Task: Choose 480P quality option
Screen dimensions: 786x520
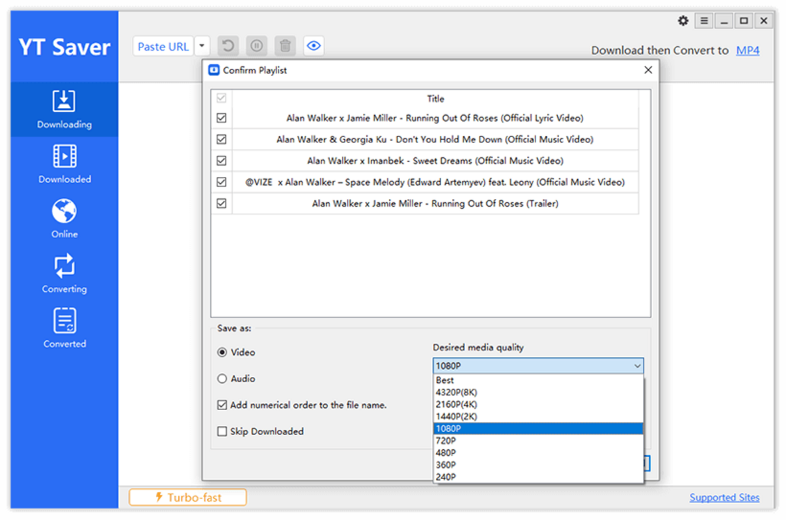Action: (x=538, y=452)
